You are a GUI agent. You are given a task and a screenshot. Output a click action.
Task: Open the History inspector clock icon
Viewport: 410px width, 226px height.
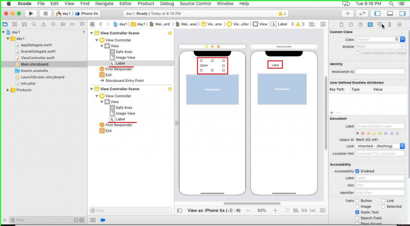click(351, 24)
